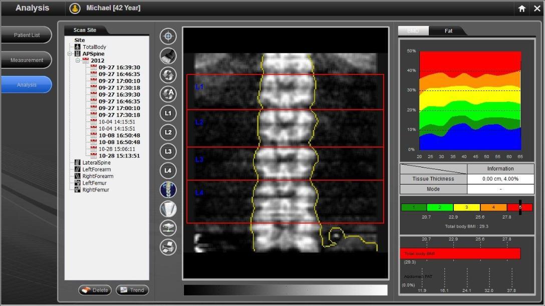Click the report document icon

[168, 209]
